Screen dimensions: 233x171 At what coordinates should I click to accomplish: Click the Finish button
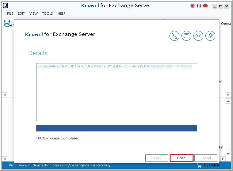point(181,158)
